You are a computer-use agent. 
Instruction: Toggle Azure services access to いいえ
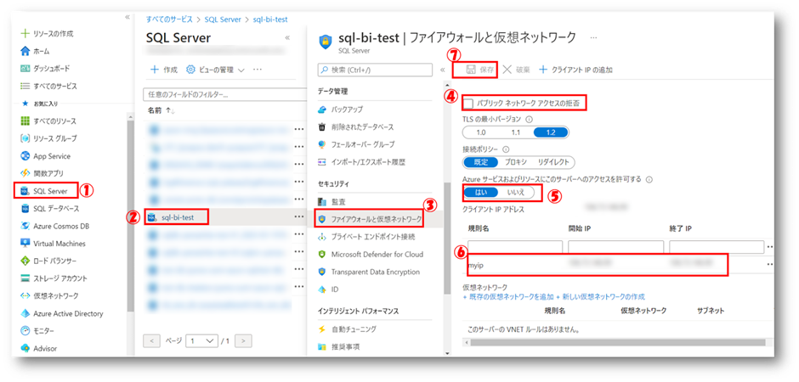point(516,192)
